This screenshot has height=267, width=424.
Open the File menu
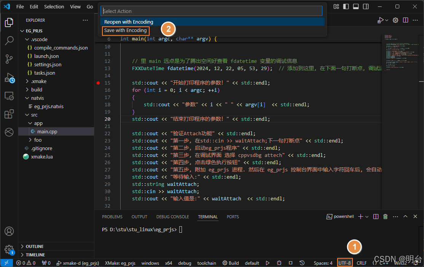(x=20, y=6)
